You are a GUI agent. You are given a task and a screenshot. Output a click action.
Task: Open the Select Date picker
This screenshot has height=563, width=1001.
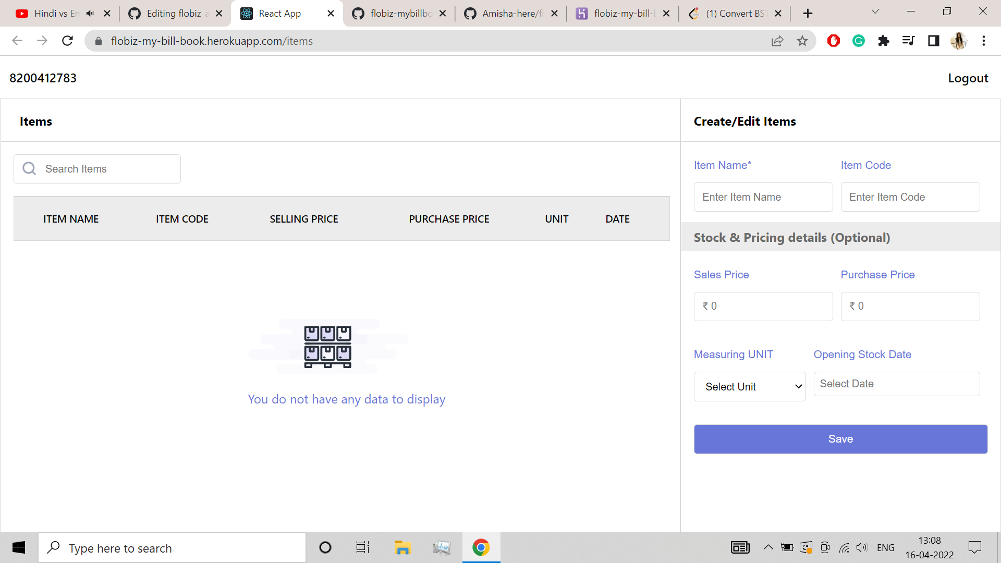point(896,384)
